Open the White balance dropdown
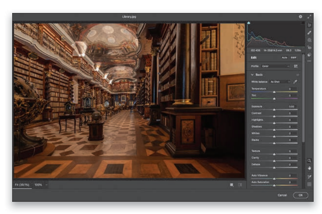The height and width of the screenshot is (214, 322). coord(280,81)
